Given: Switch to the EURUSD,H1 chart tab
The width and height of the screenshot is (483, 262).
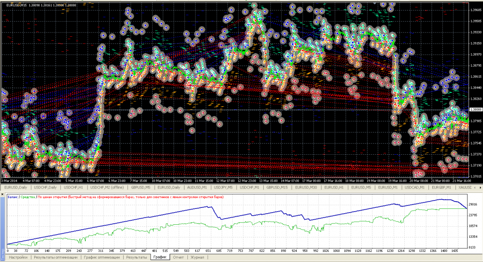Looking at the screenshot, I should click(334, 188).
